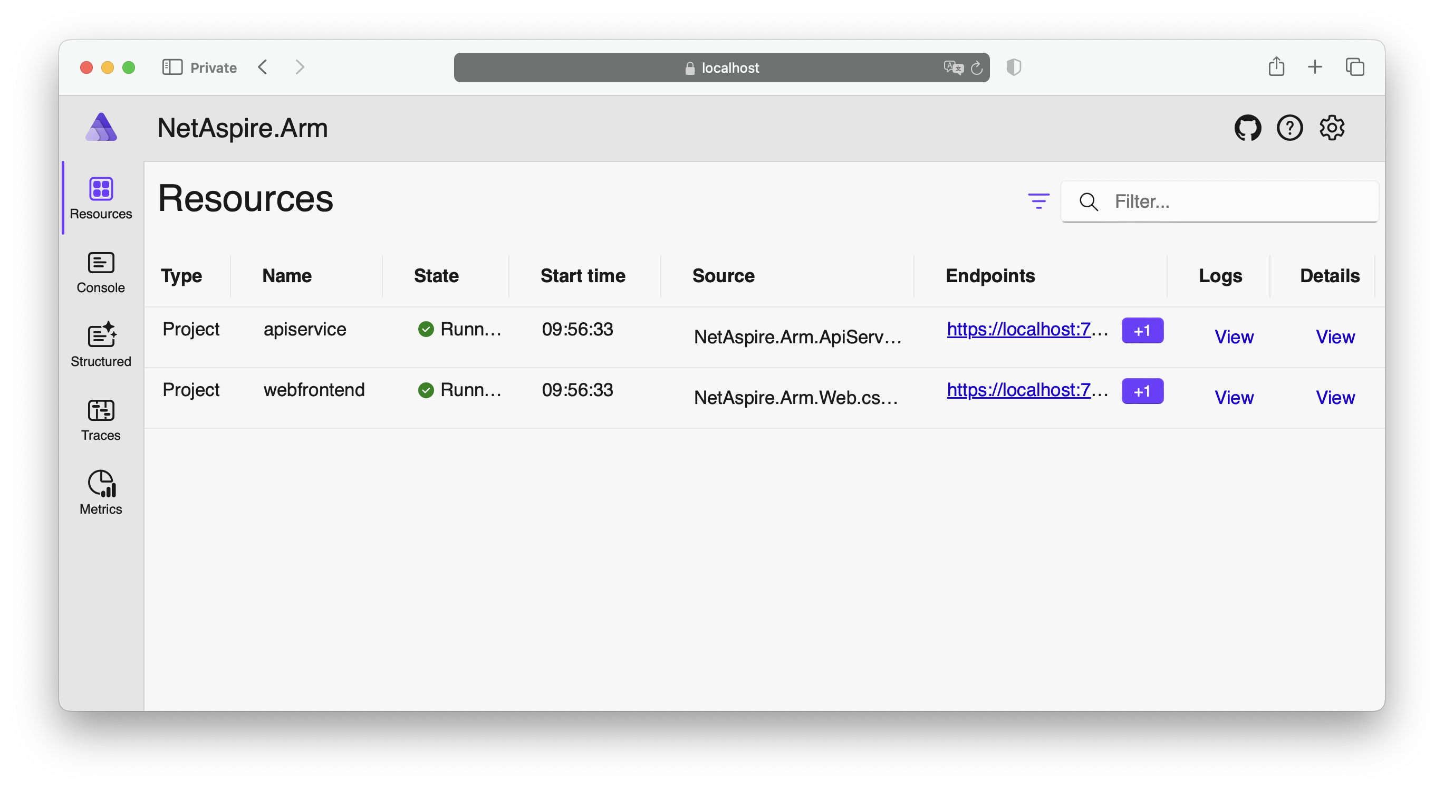This screenshot has height=789, width=1444.
Task: Toggle webfrontend running state indicator
Action: pos(425,390)
